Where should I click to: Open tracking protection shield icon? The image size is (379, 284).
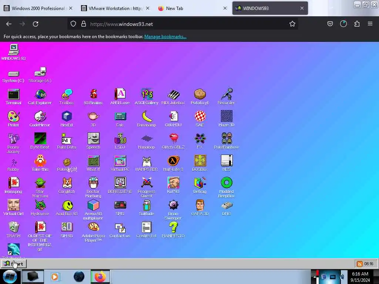[x=73, y=24]
